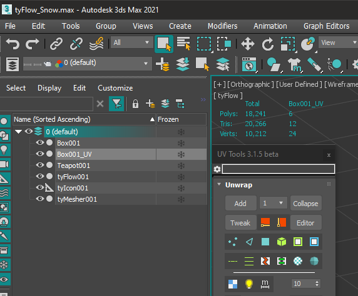
Task: Activate Bind to Space Warp tool
Action: (96, 44)
